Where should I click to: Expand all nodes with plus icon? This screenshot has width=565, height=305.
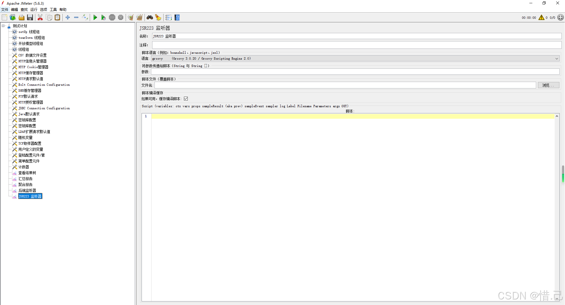click(68, 18)
